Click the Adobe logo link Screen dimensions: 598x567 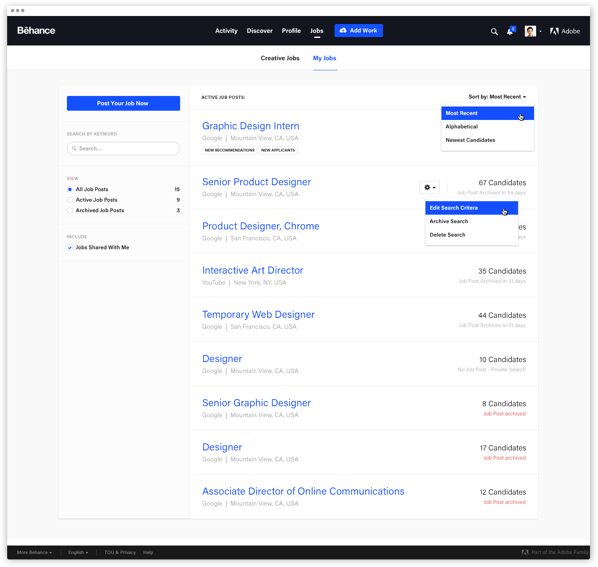tap(565, 31)
